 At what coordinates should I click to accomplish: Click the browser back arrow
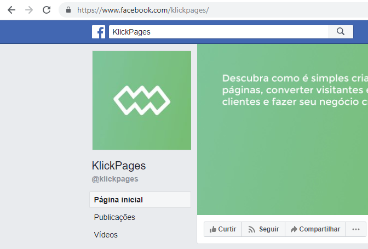12,10
